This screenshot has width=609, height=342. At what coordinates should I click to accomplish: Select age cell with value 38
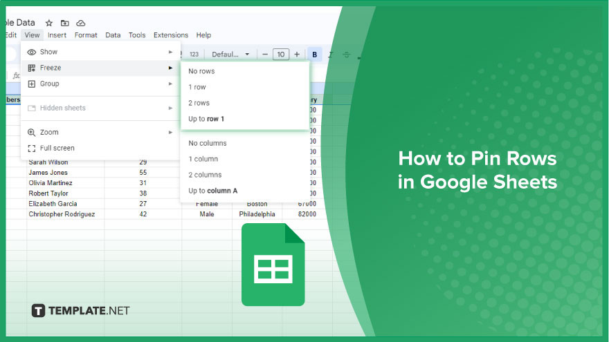pyautogui.click(x=143, y=193)
